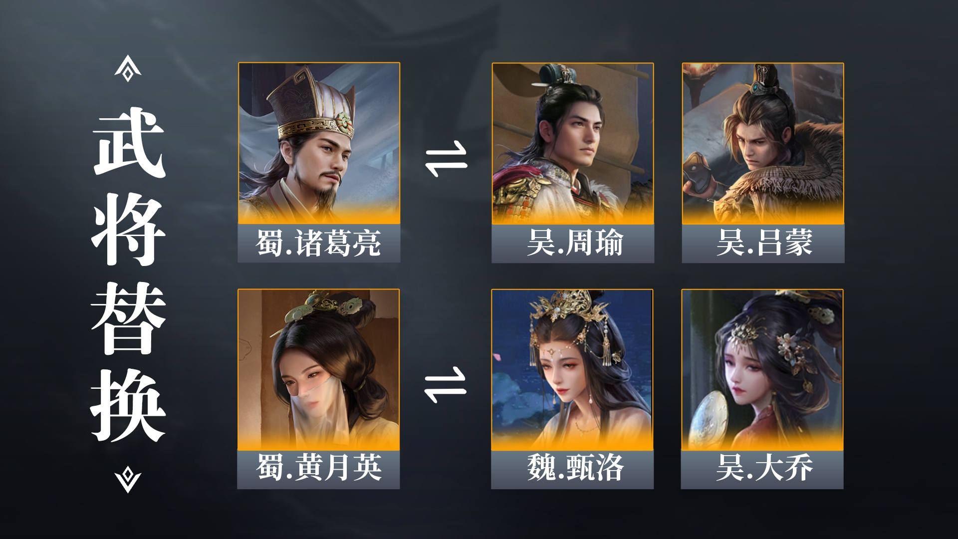Choose the 吴.吕蒙 character portrait
This screenshot has height=539, width=958.
click(x=763, y=144)
